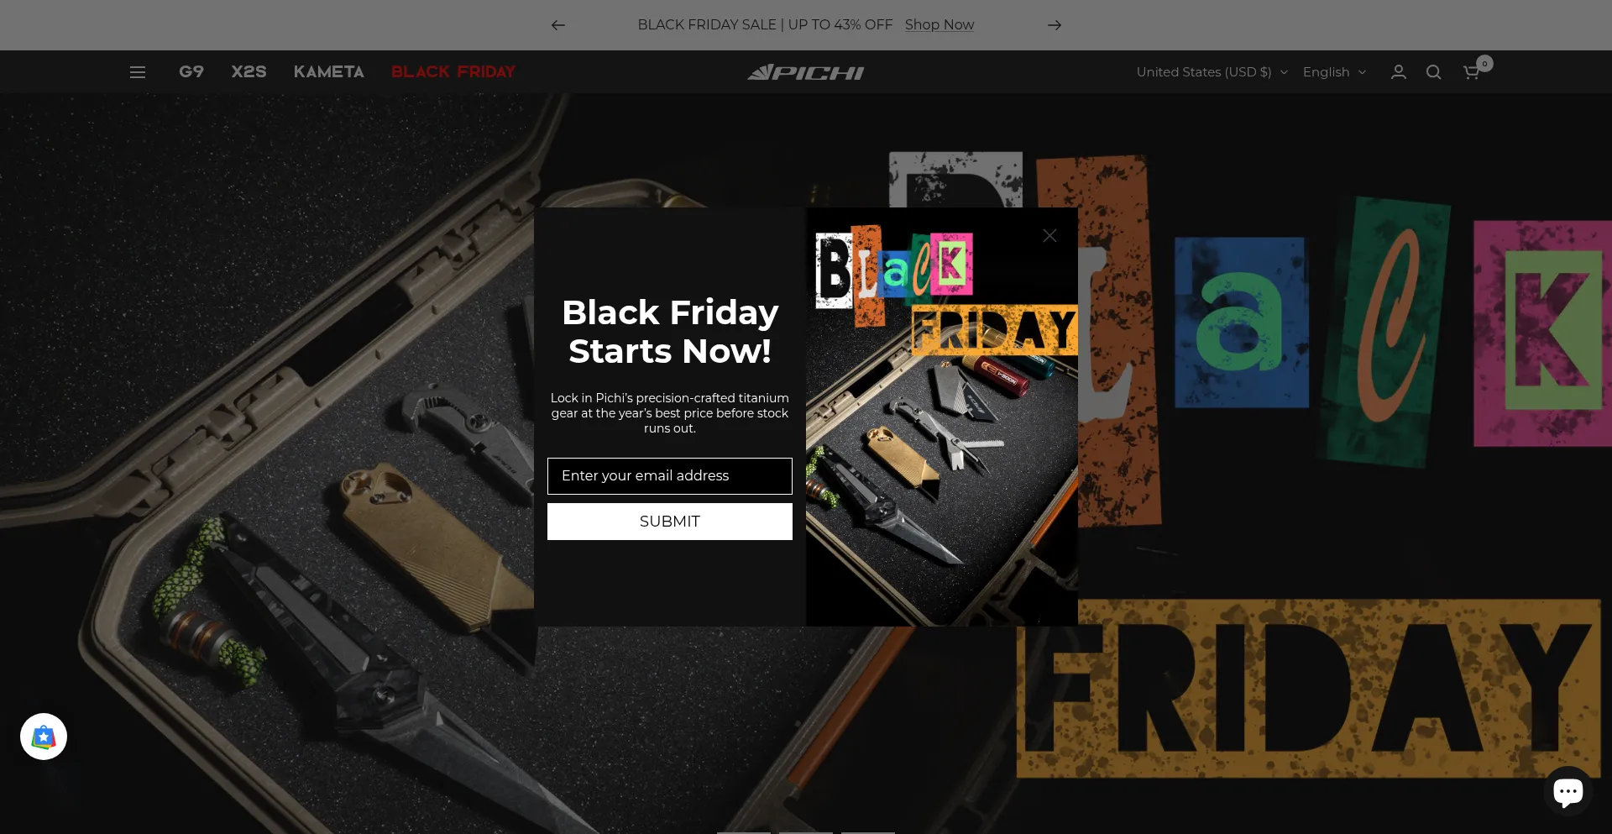1612x834 pixels.
Task: Expand the English language dropdown
Action: point(1334,72)
